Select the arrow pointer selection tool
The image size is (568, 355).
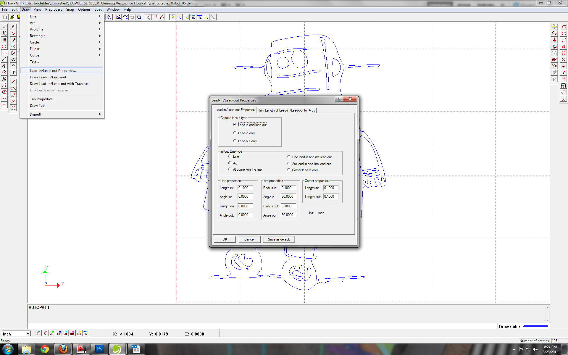[x=173, y=17]
